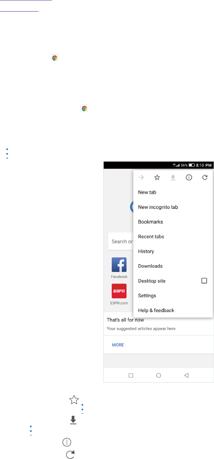The width and height of the screenshot is (214, 459).
Task: Tap the forward arrow icon in menu
Action: pos(142,177)
